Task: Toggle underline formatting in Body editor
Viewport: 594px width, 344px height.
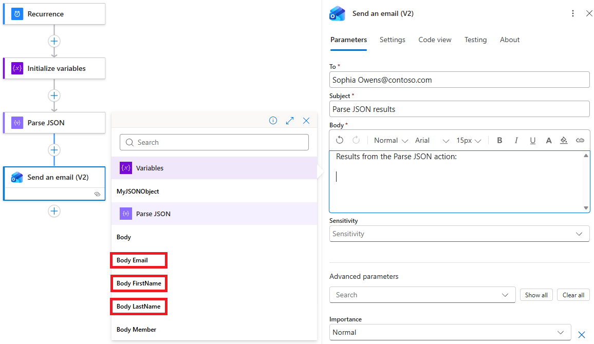Action: click(533, 140)
